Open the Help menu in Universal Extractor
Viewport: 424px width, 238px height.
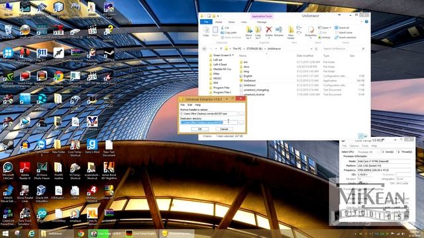point(198,105)
